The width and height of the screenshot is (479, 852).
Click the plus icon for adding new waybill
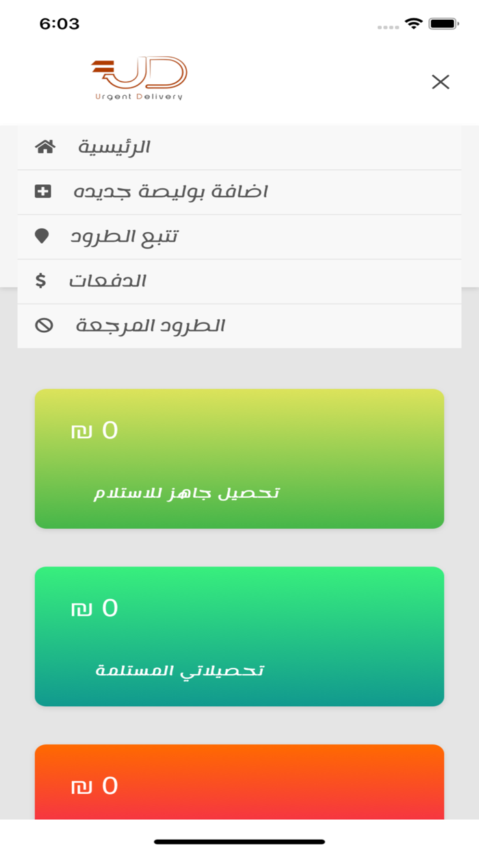click(44, 191)
